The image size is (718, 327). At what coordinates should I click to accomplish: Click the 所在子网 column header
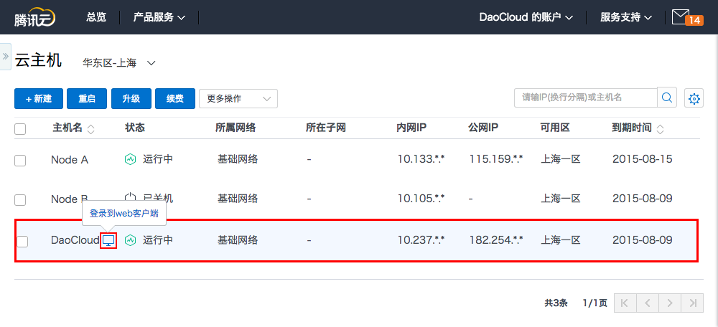[x=325, y=128]
